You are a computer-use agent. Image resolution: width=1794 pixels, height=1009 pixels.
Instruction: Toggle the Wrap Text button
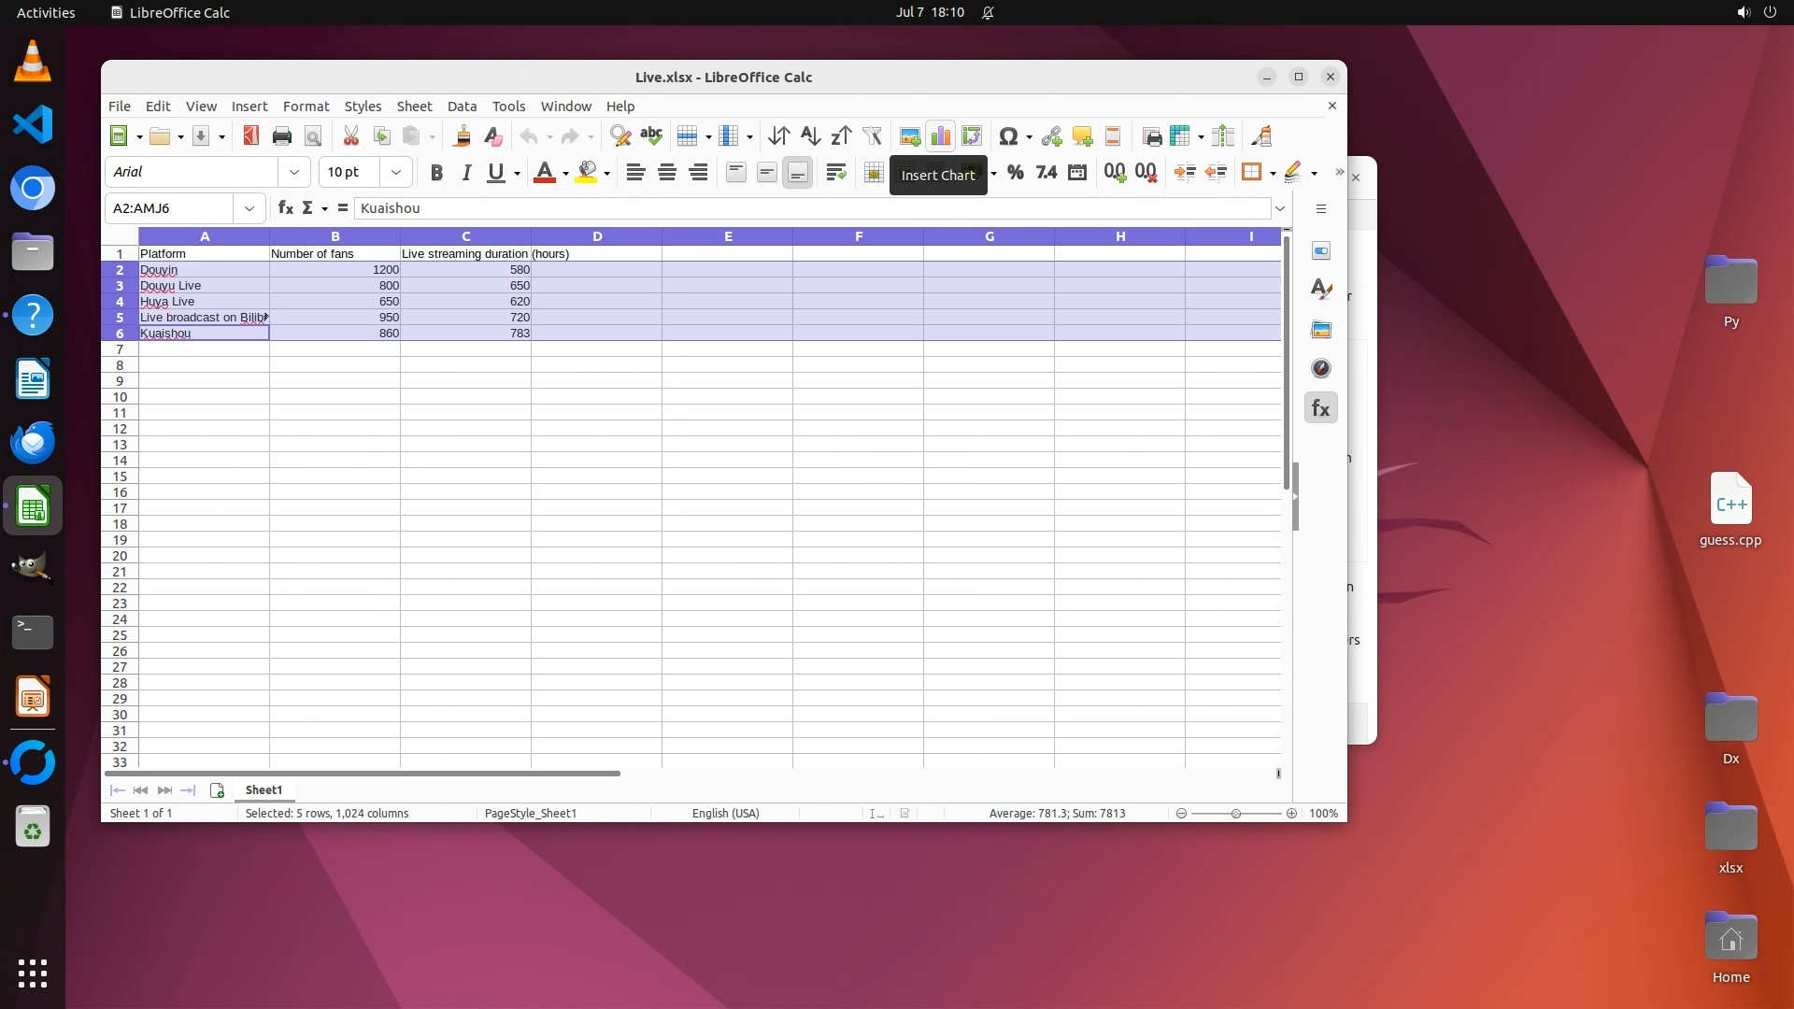point(835,172)
